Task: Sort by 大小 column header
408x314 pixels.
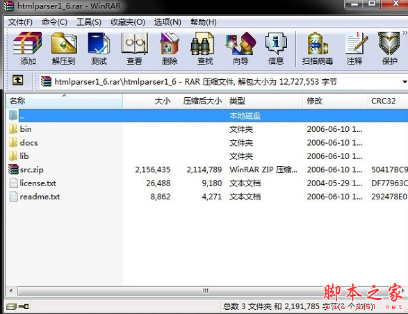Action: (x=148, y=101)
